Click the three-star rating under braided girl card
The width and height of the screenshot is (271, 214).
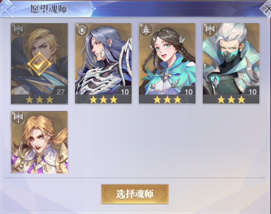(x=167, y=99)
